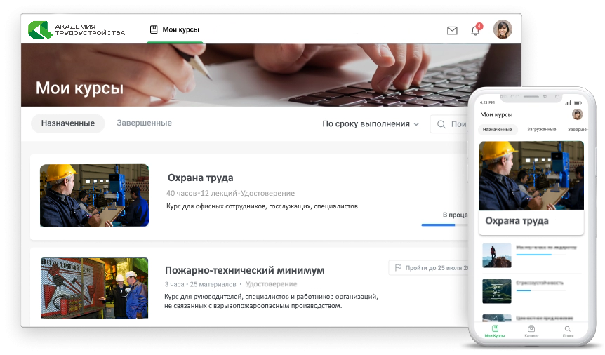Screen dimensions: 605x355
Task: Tap the mobile Каталог bottom icon
Action: (x=531, y=331)
